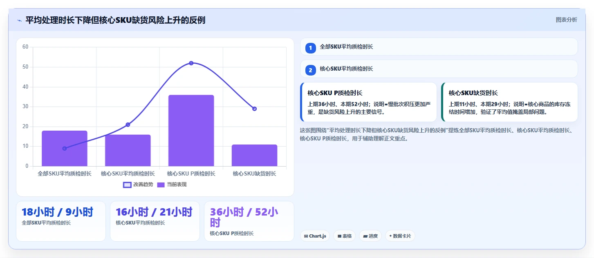Click the trend line point at value 21
Screen dimensions: 594x258
(x=128, y=125)
